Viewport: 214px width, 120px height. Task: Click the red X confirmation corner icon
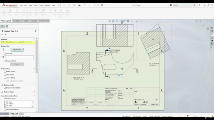click(x=208, y=29)
